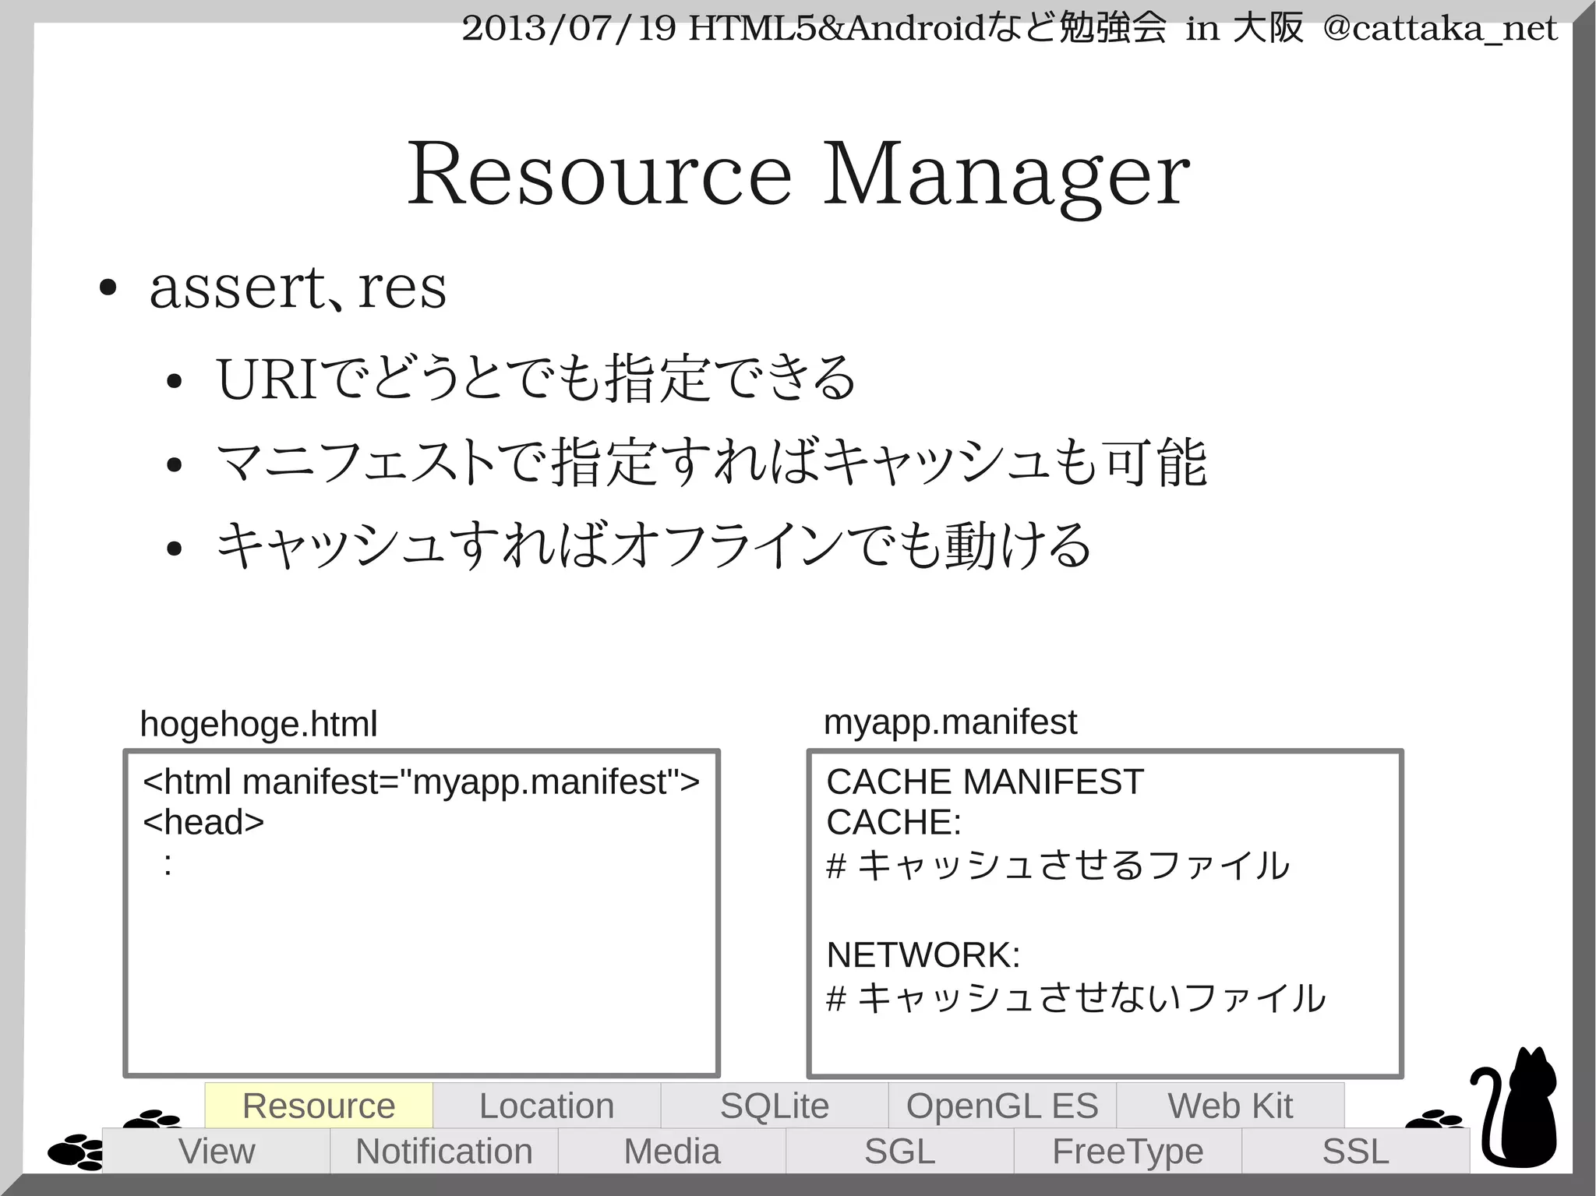Click the paw print beside View tab
1596x1196 pixels.
click(x=76, y=1152)
